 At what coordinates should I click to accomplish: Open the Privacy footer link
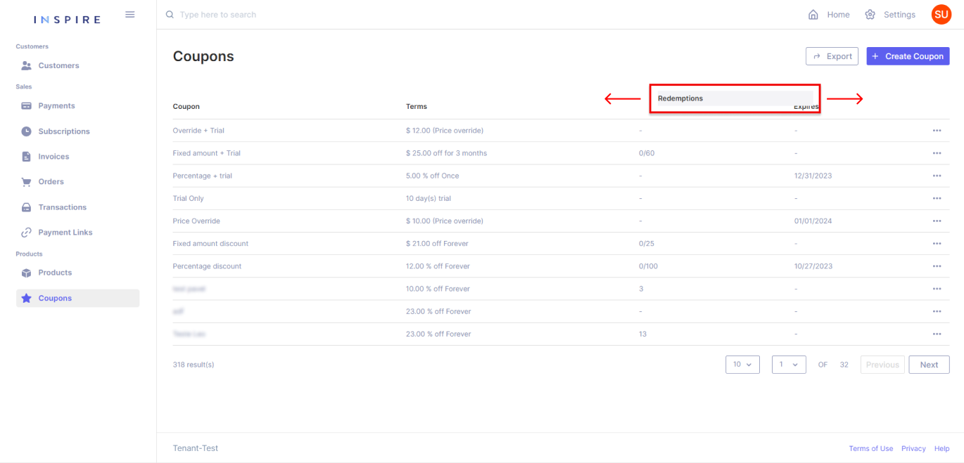(x=913, y=448)
